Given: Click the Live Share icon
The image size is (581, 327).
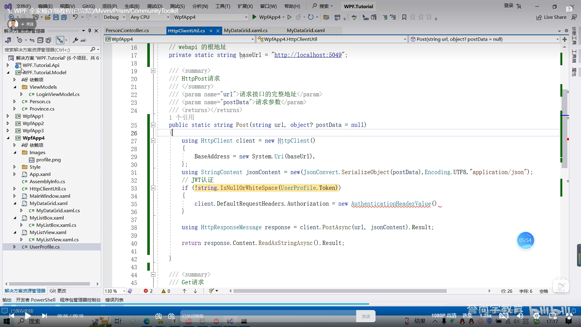Looking at the screenshot, I should click(x=539, y=17).
